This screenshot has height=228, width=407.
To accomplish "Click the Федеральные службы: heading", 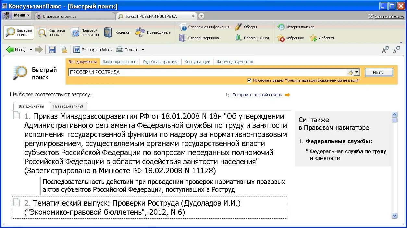I will pyautogui.click(x=339, y=141).
